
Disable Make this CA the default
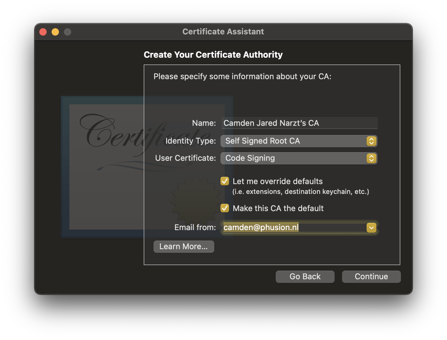point(225,208)
